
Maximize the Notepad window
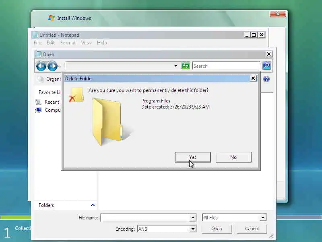click(254, 35)
